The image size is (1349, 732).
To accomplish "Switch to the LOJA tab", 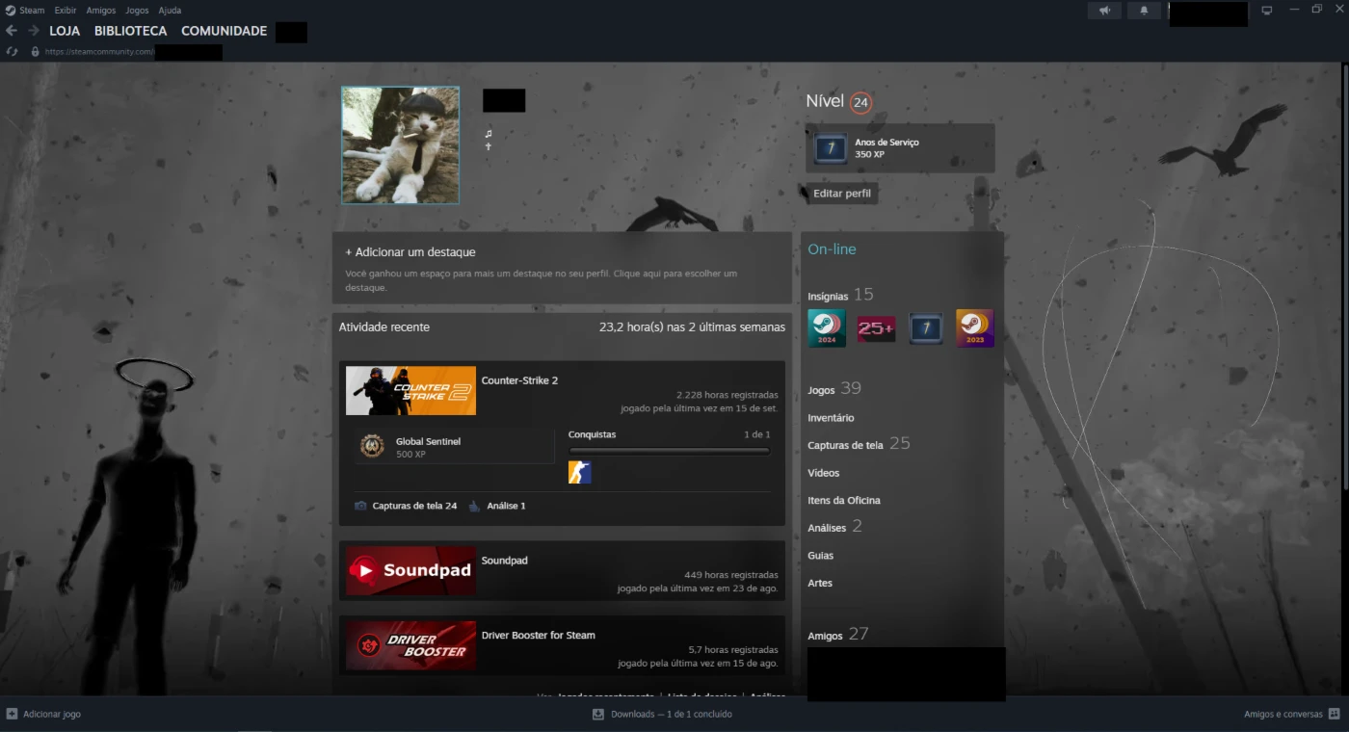I will [x=65, y=31].
